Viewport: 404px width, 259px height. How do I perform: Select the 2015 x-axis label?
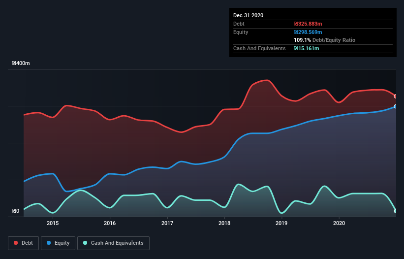(53, 223)
